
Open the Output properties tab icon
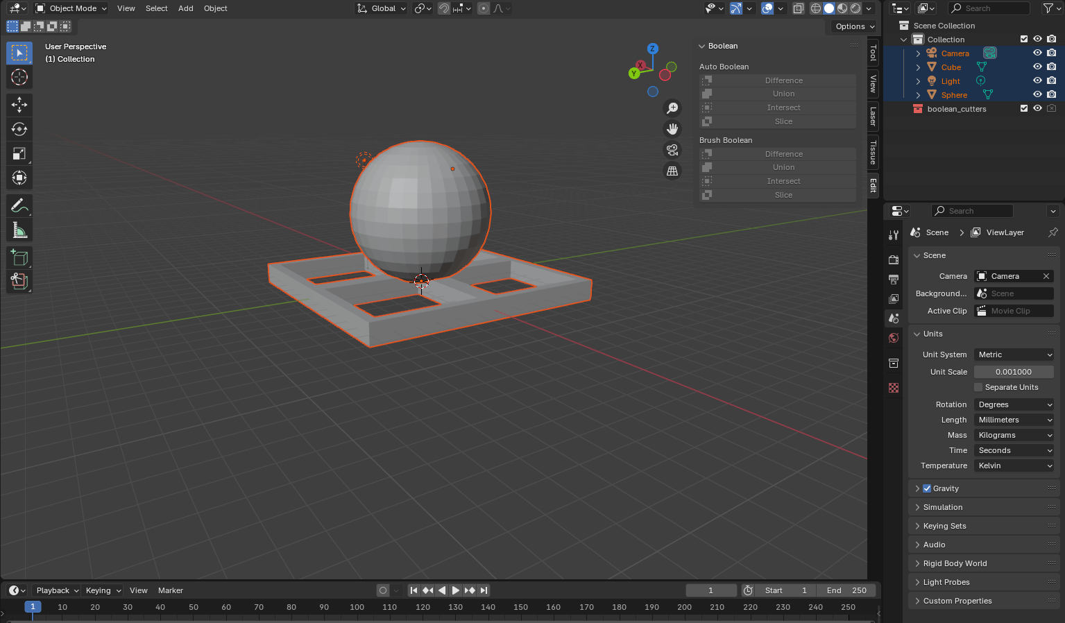[x=894, y=279]
